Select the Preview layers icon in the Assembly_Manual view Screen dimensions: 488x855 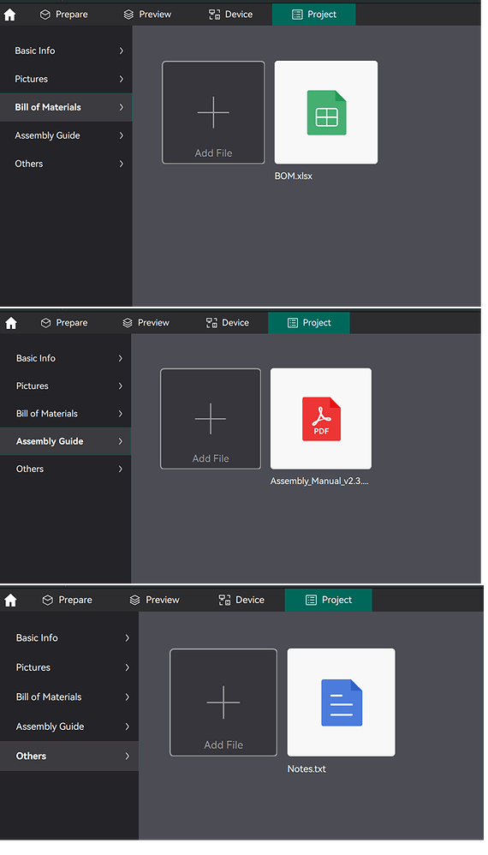128,323
